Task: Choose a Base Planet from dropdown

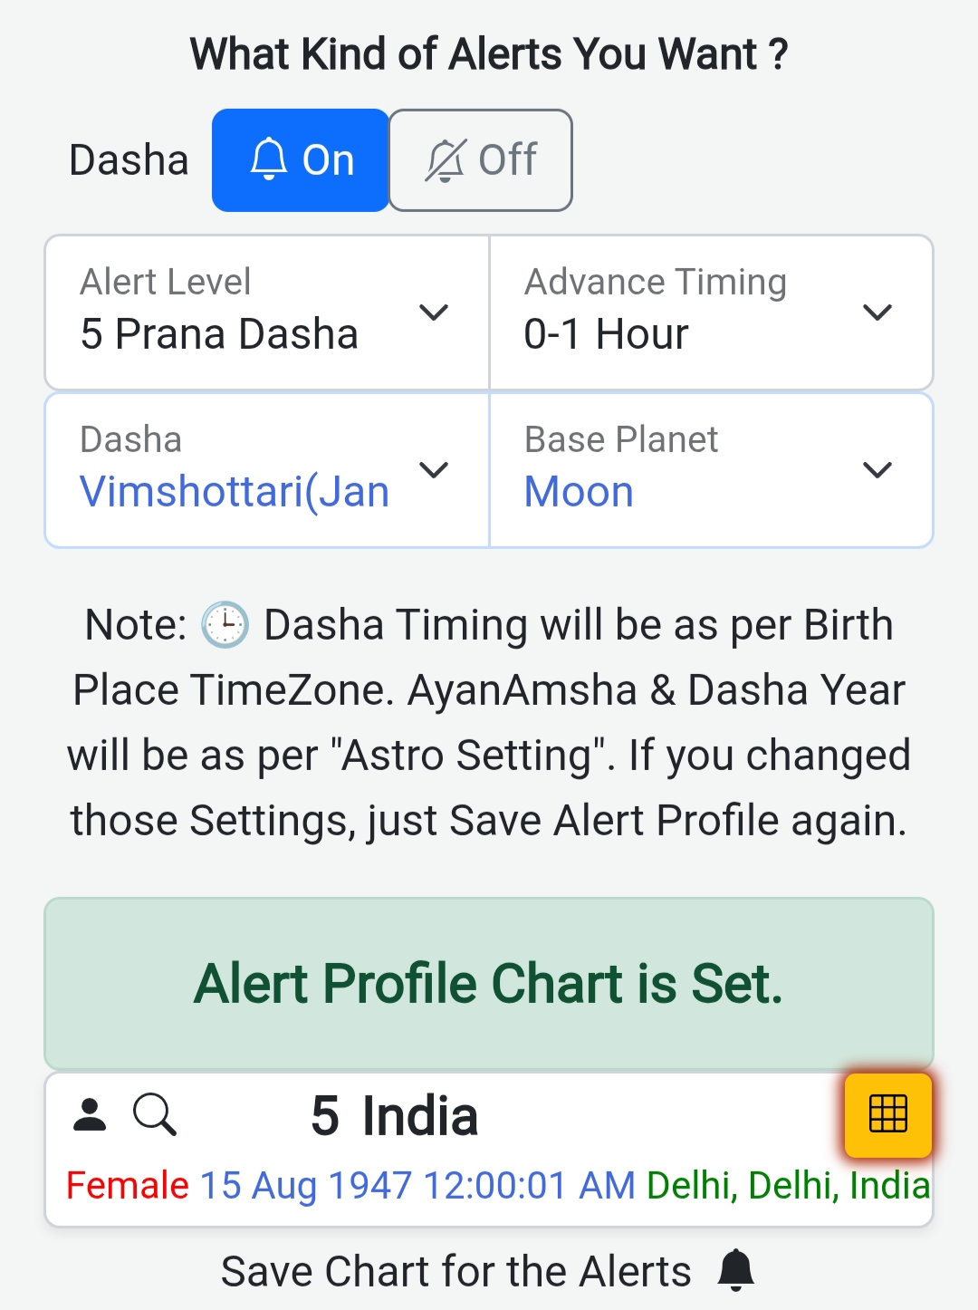Action: coord(711,470)
